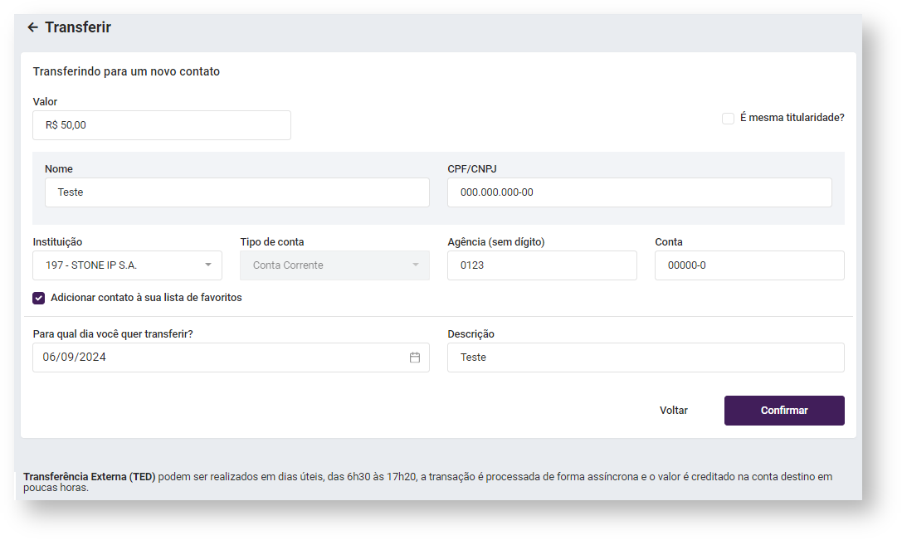Image resolution: width=902 pixels, height=540 pixels.
Task: Select the Agência (sem dígito) field
Action: tap(542, 265)
